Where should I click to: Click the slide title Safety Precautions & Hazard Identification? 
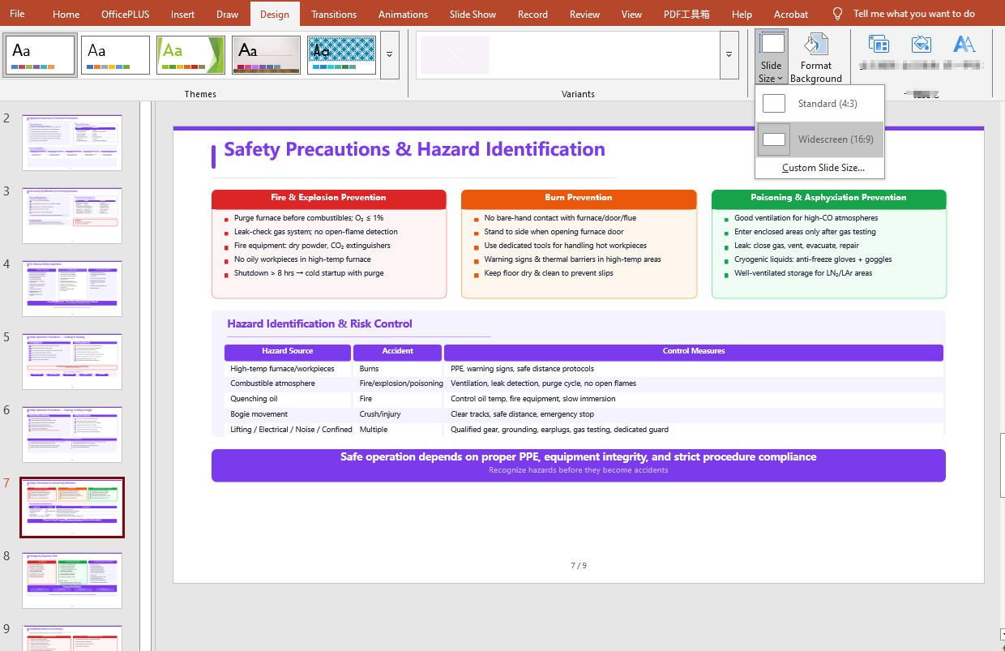414,149
